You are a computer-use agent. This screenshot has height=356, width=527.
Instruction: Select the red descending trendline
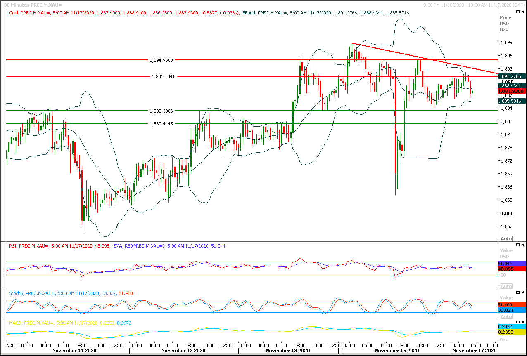(425, 59)
